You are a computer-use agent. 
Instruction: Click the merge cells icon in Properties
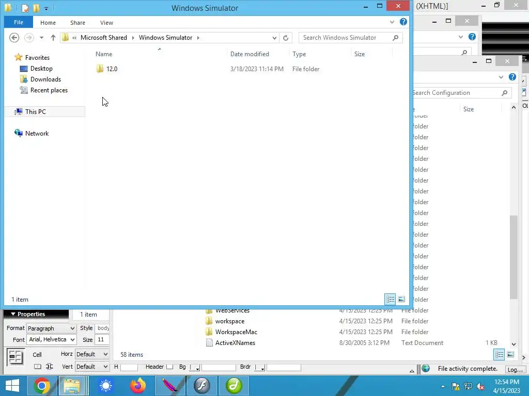[37, 367]
